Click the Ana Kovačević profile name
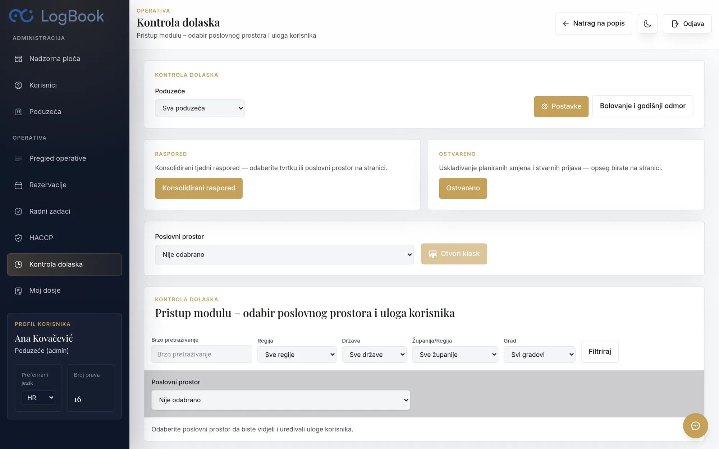Viewport: 719px width, 449px height. (44, 339)
